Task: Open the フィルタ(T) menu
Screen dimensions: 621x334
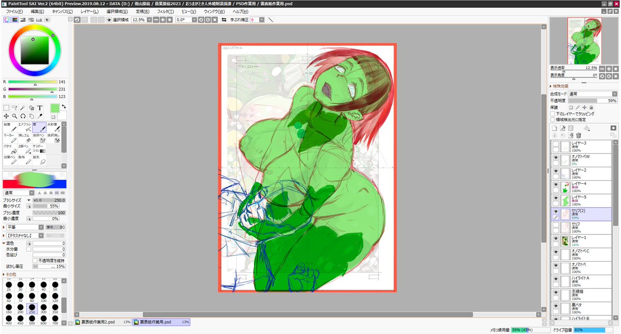Action: 165,11
